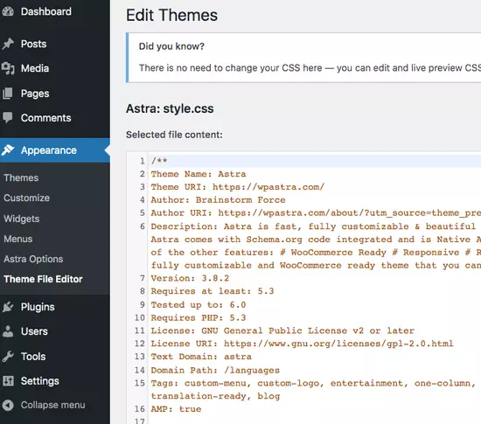This screenshot has width=481, height=424.
Task: Click the Tools wrench icon
Action: coord(8,356)
